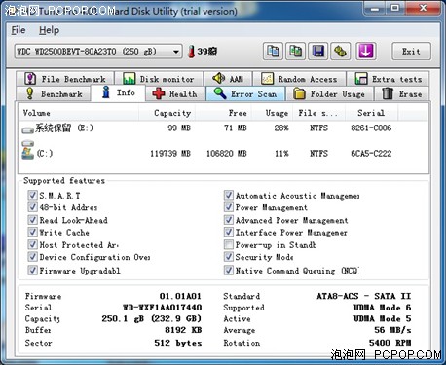Toggle the S.M.A.R.T checkbox
Image resolution: width=446 pixels, height=365 pixels.
click(x=32, y=195)
